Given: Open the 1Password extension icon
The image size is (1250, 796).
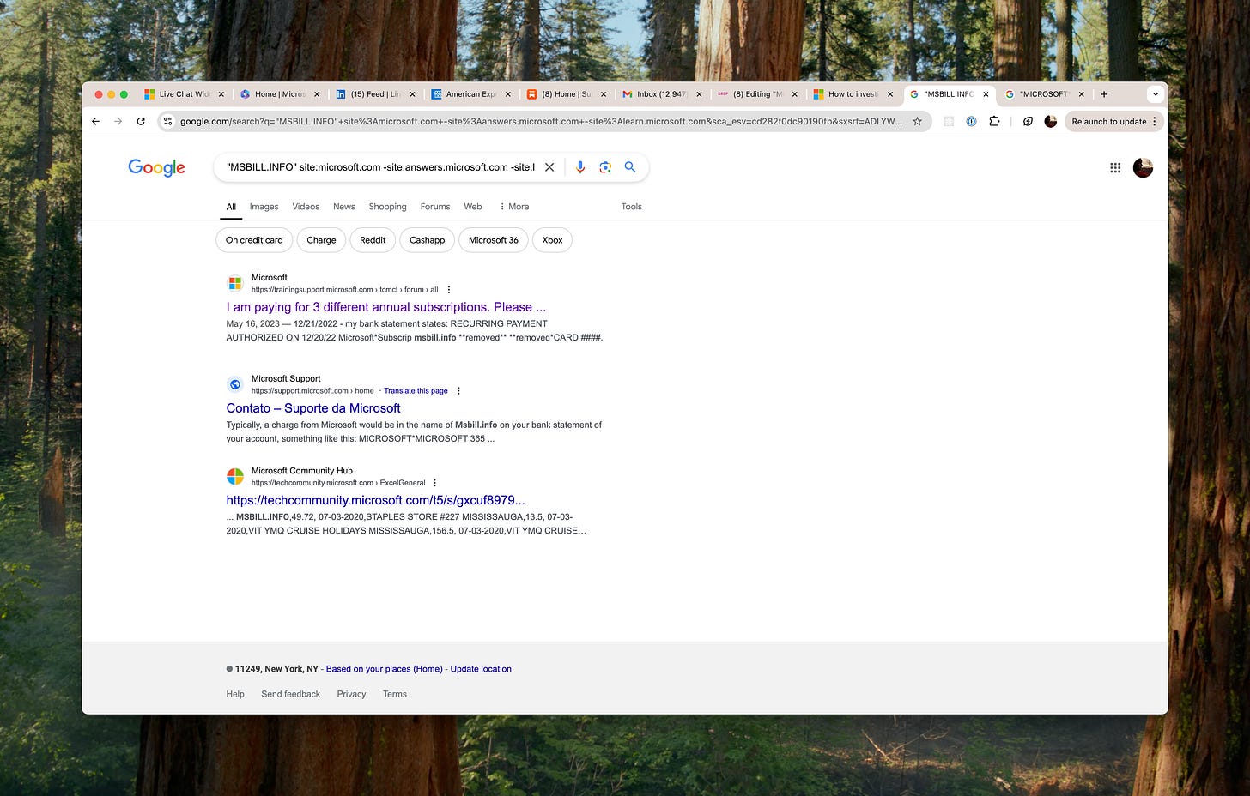Looking at the screenshot, I should 971,122.
